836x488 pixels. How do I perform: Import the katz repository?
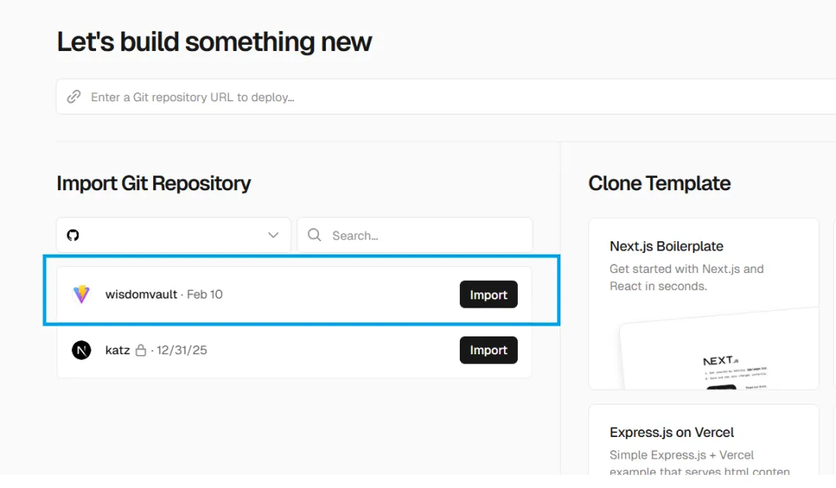(488, 350)
